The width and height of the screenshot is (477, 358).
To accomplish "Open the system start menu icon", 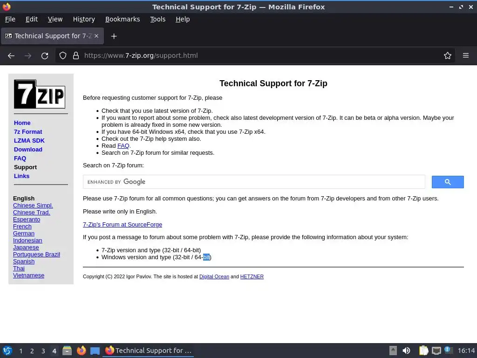I will pyautogui.click(x=7, y=351).
